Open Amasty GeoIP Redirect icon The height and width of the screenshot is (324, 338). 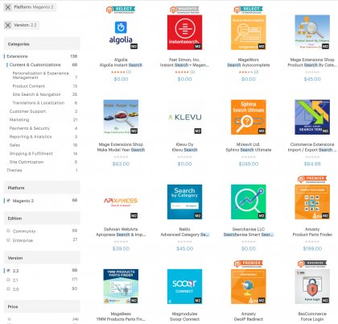(249, 286)
